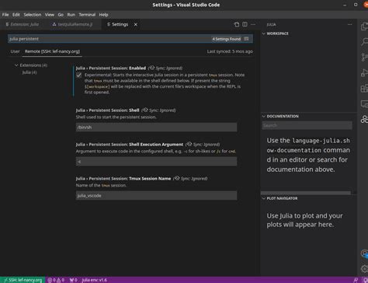Switch to User settings scope
Image resolution: width=368 pixels, height=283 pixels.
(15, 51)
